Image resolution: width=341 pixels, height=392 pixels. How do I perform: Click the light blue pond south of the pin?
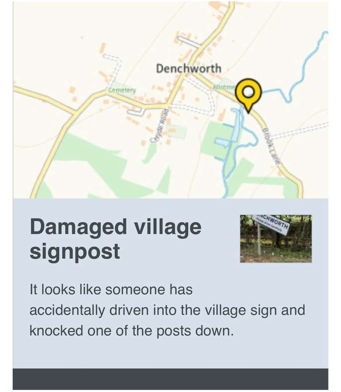click(222, 142)
